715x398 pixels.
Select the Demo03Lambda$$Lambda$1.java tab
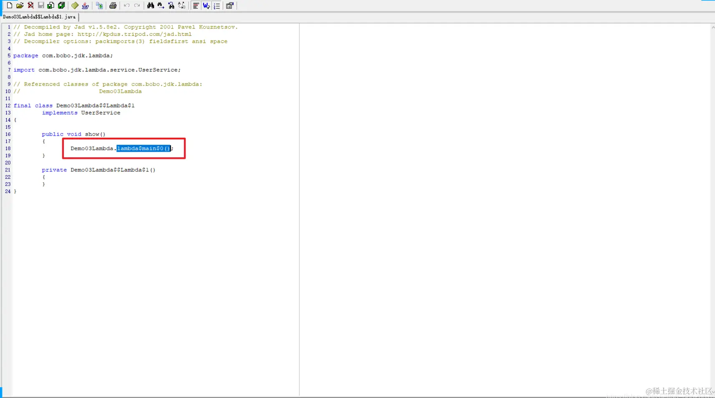[x=39, y=17]
